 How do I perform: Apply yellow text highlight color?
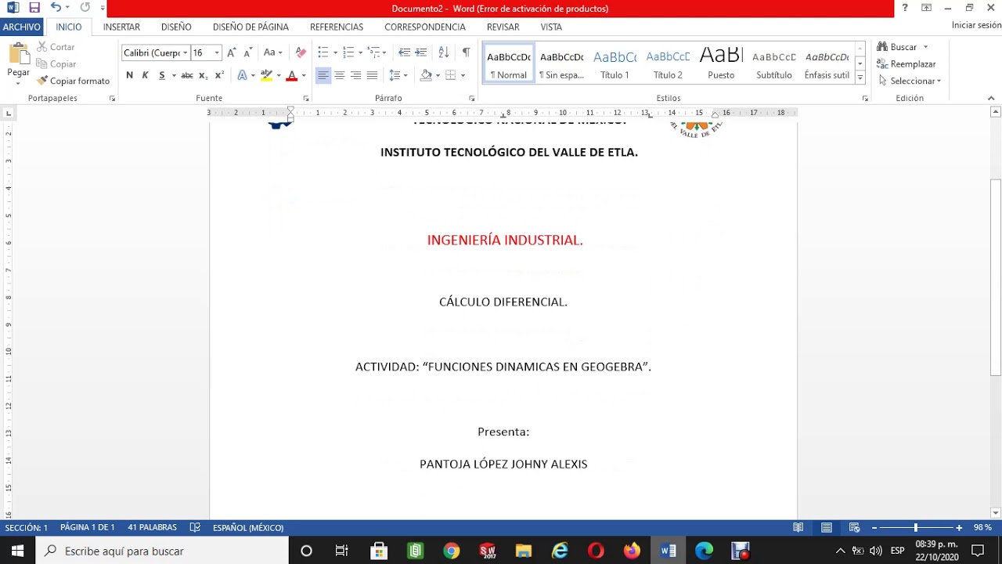click(267, 75)
